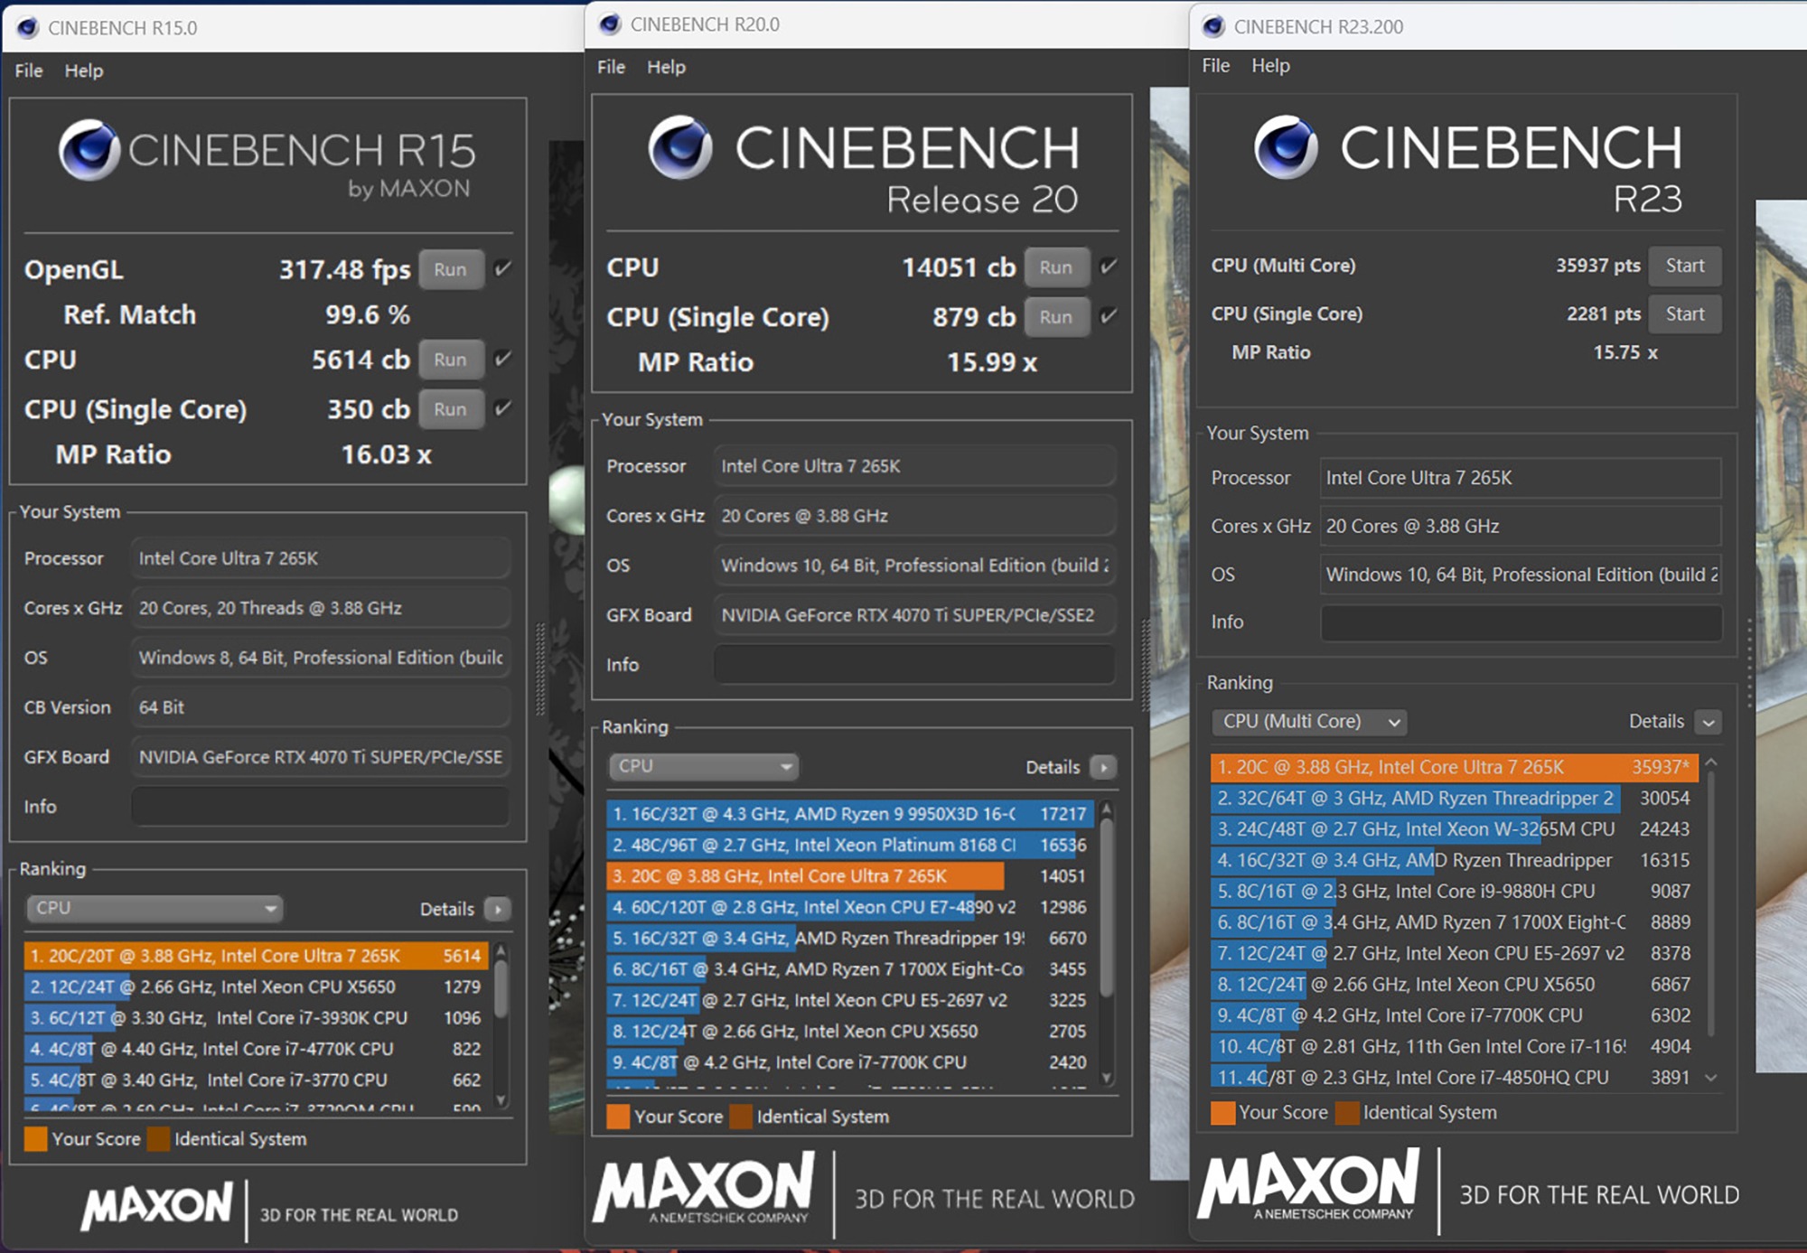Click Cinebench R15 title bar app icon

click(x=28, y=28)
